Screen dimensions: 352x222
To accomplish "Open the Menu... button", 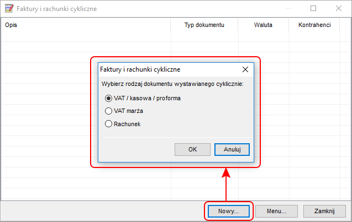I will (276, 211).
